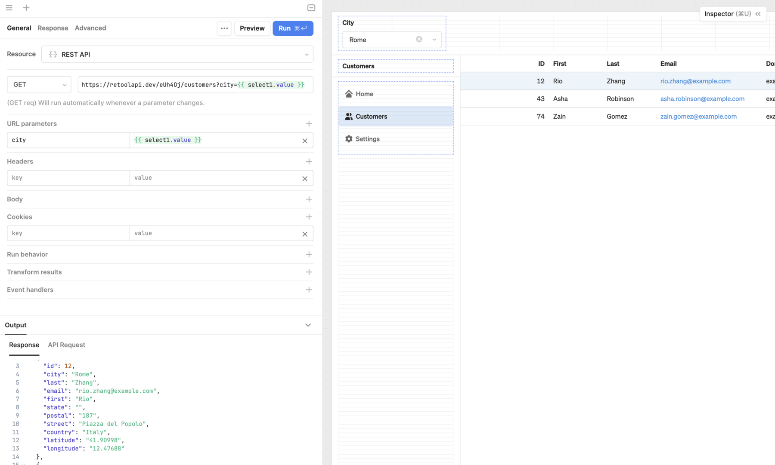Select the table row for Gomez
The height and width of the screenshot is (465, 775).
(x=617, y=117)
